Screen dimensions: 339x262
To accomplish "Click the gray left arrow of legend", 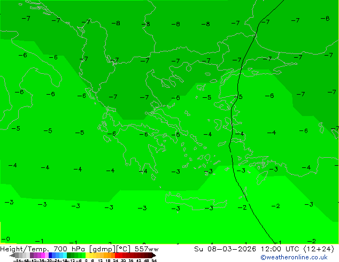I will click(12, 255).
